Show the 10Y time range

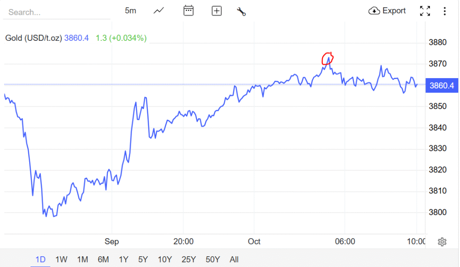pos(165,259)
